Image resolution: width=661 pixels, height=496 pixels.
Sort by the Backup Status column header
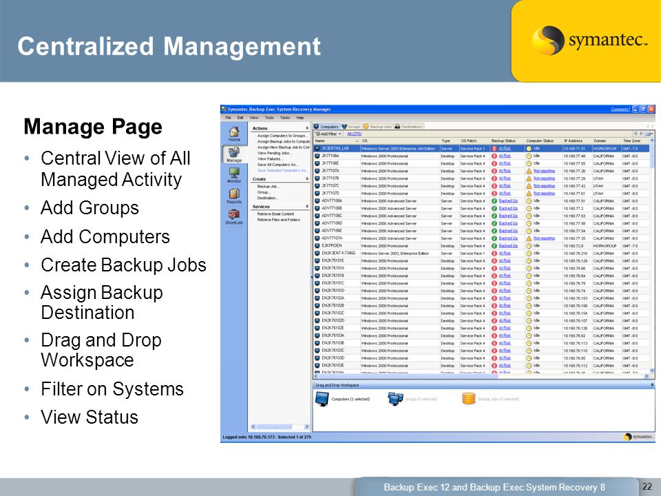coord(507,141)
